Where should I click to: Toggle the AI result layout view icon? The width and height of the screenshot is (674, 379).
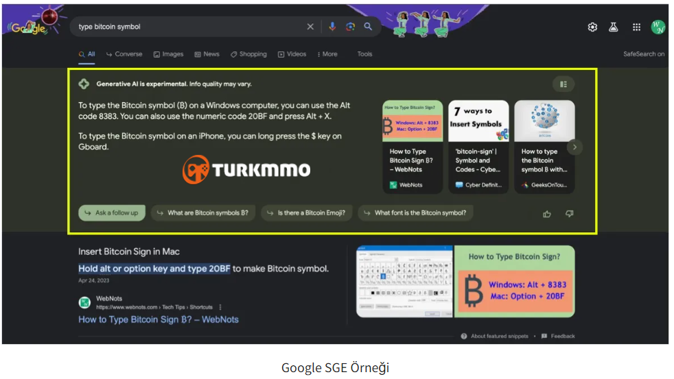pyautogui.click(x=563, y=84)
